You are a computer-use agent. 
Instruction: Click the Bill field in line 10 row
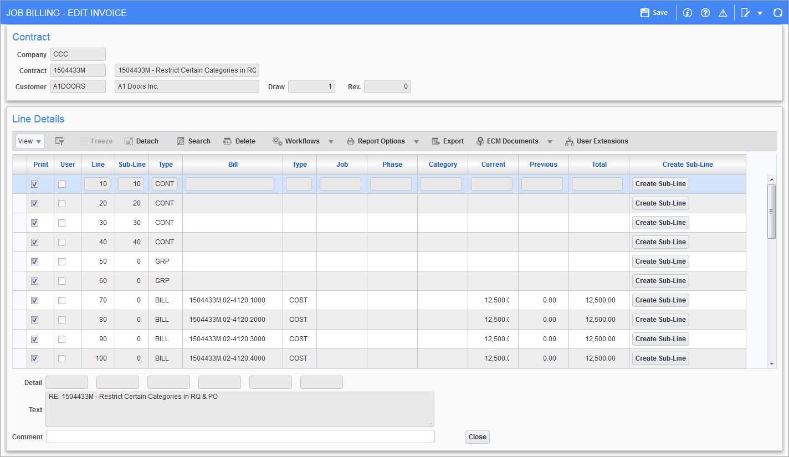230,184
